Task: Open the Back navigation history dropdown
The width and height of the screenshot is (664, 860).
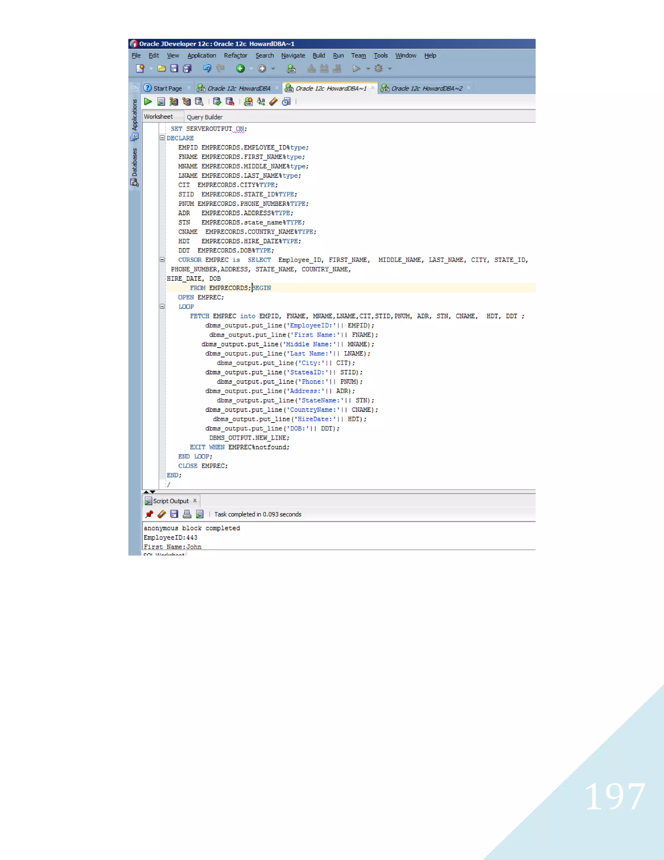Action: 251,68
